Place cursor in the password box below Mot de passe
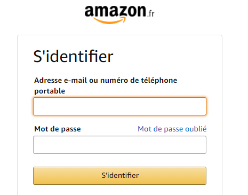The image size is (248, 195). [119, 145]
